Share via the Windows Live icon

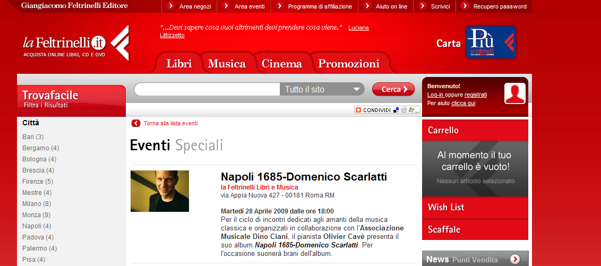point(411,110)
